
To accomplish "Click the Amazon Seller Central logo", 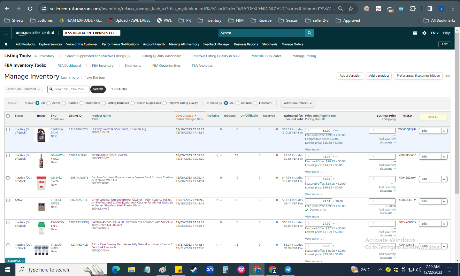I will [35, 33].
